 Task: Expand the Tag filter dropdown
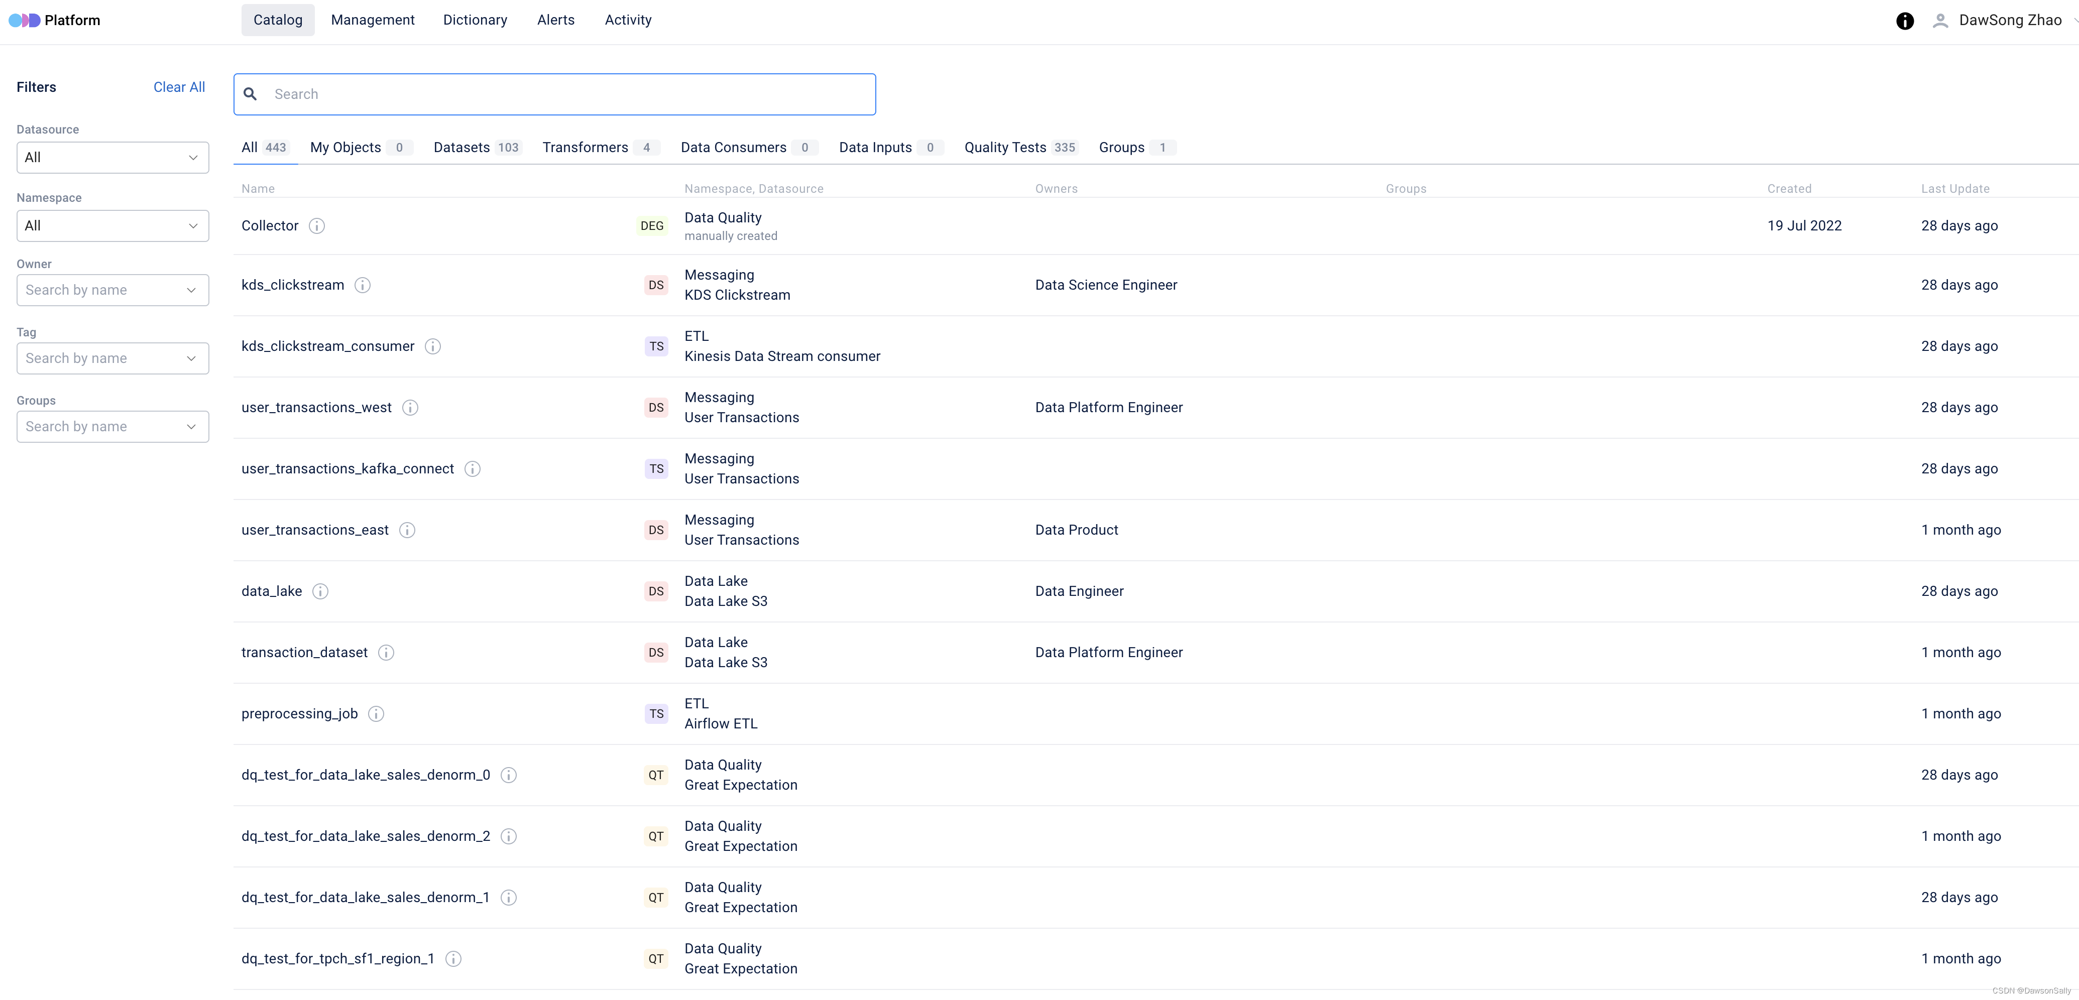112,358
